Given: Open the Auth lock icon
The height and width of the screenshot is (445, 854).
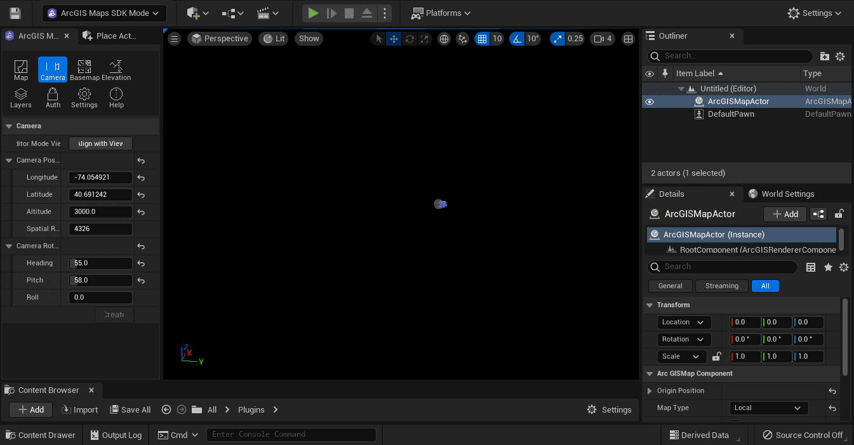Looking at the screenshot, I should coord(53,97).
